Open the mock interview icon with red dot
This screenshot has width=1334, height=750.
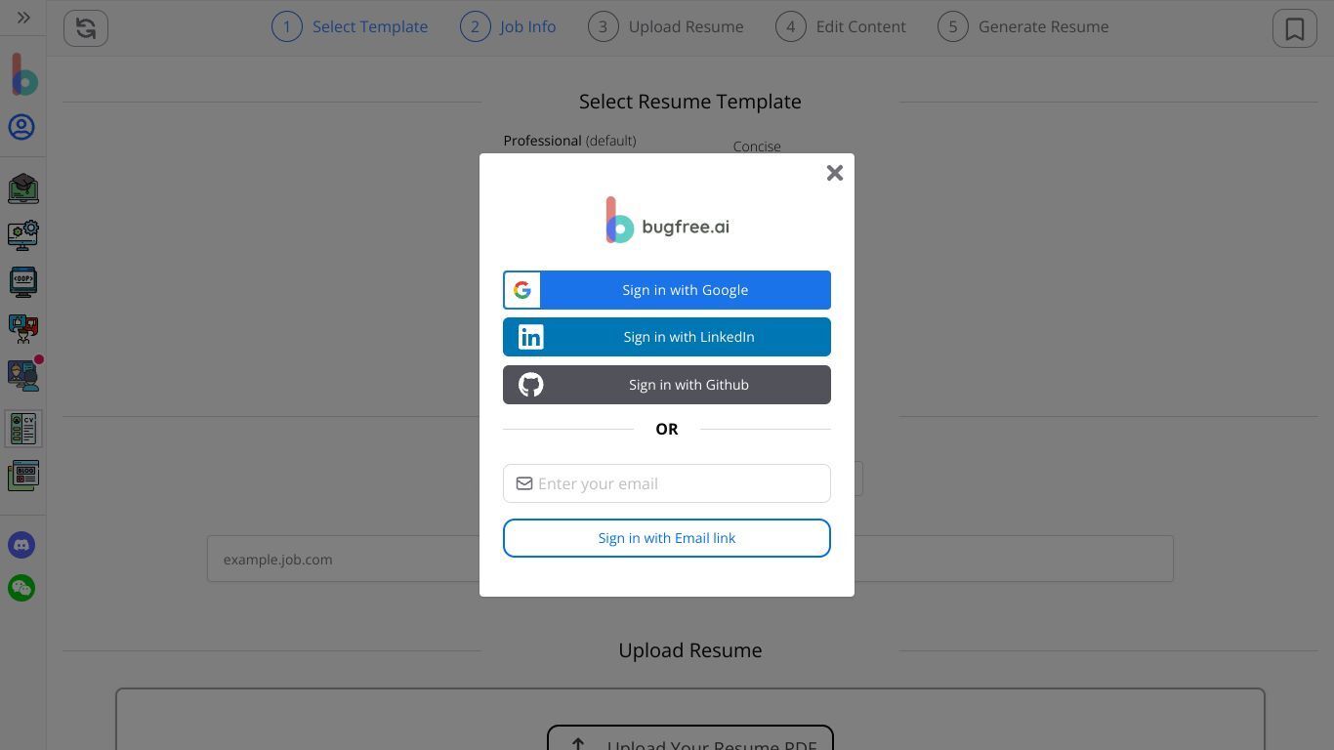point(23,374)
